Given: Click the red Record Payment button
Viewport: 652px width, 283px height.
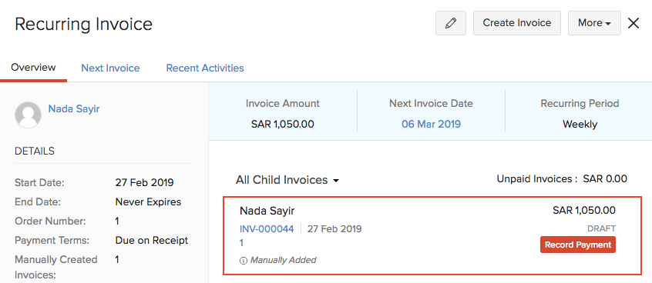Looking at the screenshot, I should pos(577,245).
